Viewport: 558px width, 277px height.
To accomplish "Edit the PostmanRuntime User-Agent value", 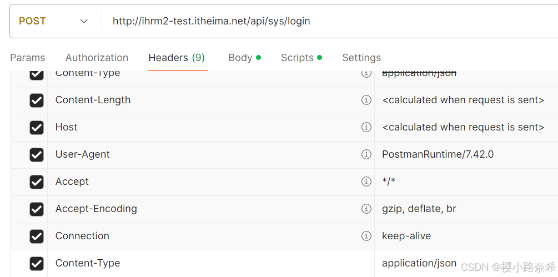I will 438,154.
